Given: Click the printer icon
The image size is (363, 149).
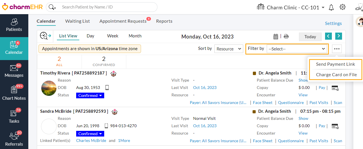Looking at the screenshot, I should pyautogui.click(x=286, y=37).
